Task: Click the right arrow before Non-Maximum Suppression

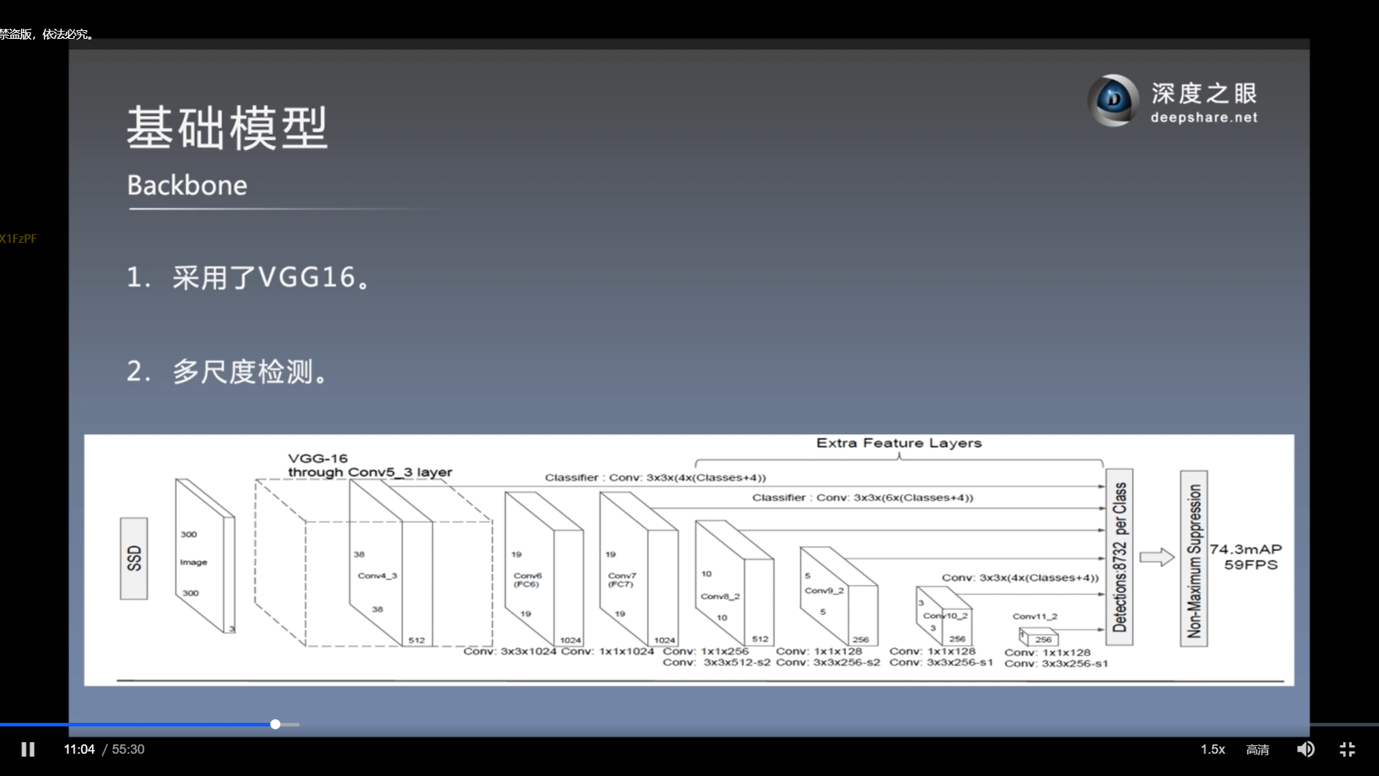Action: coord(1156,557)
